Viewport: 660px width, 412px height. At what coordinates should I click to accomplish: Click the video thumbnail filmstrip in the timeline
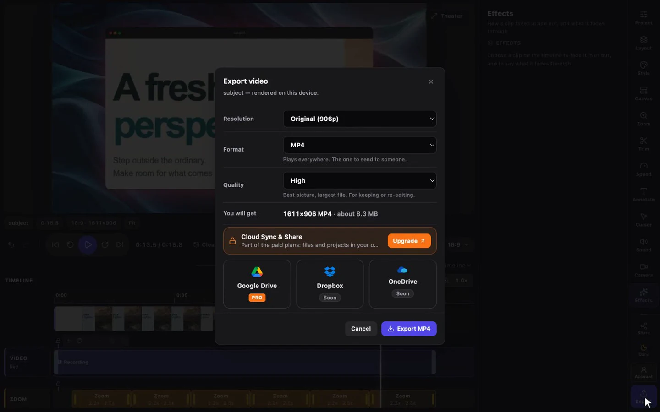134,319
